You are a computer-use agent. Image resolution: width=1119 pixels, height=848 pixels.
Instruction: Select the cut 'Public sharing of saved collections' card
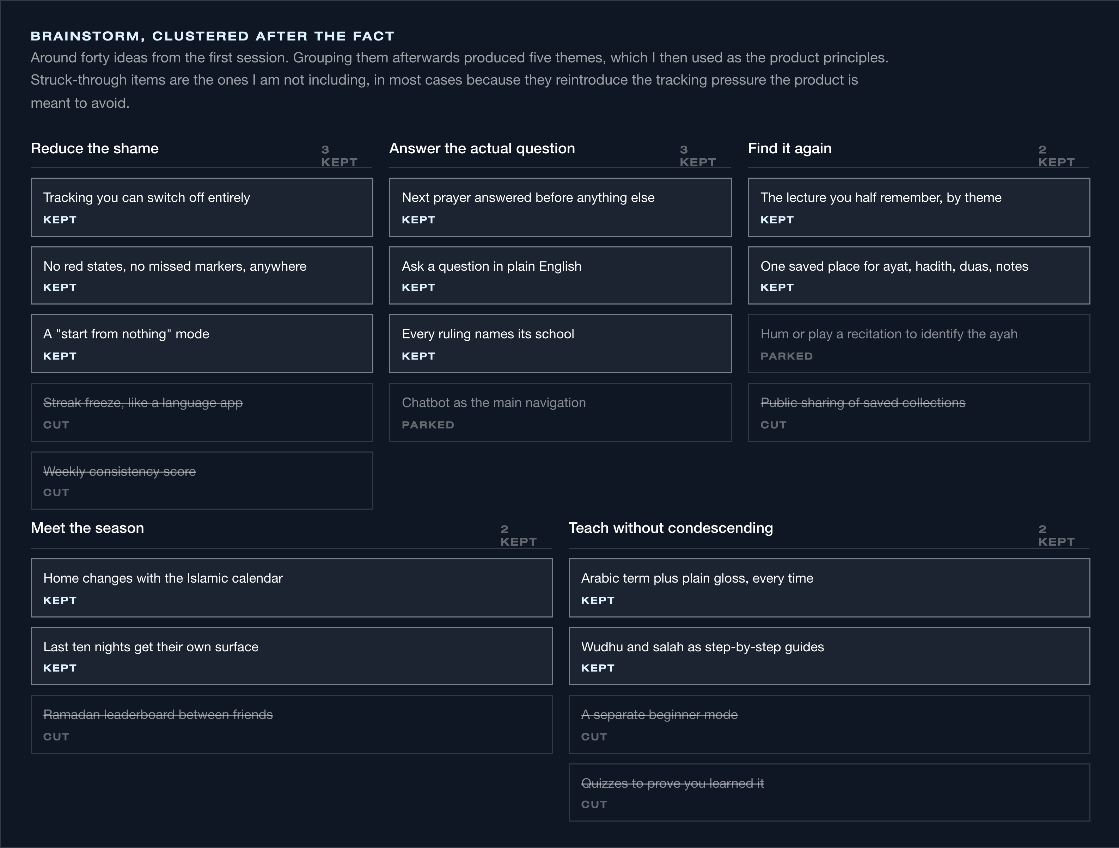point(919,413)
